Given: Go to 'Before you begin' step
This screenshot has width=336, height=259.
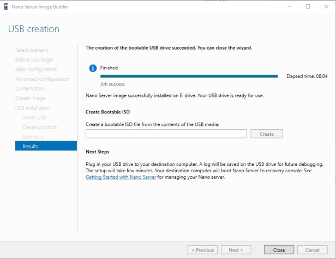Looking at the screenshot, I should (34, 59).
